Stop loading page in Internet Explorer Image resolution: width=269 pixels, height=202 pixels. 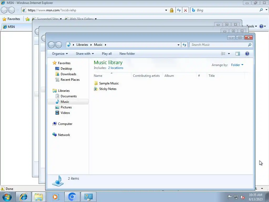[185, 10]
